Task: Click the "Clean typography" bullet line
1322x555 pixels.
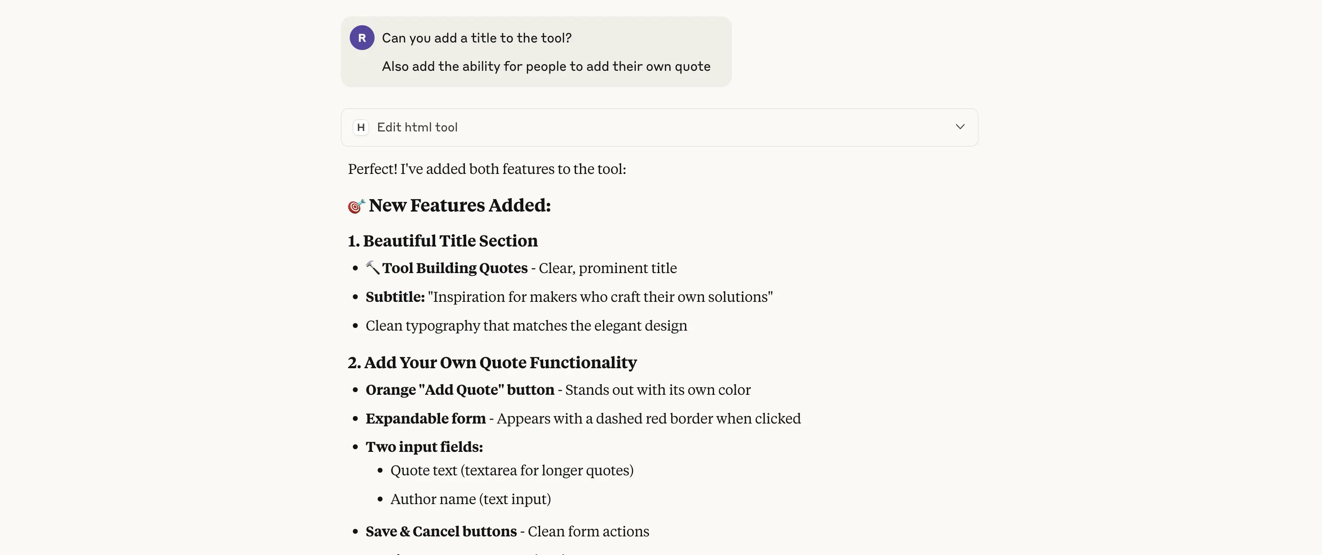Action: click(x=526, y=326)
